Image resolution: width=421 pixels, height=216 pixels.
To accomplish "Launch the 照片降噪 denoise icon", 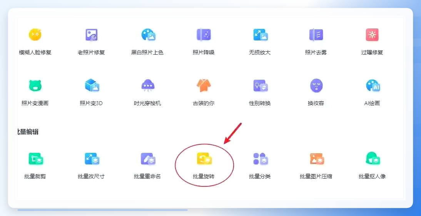I will [204, 35].
